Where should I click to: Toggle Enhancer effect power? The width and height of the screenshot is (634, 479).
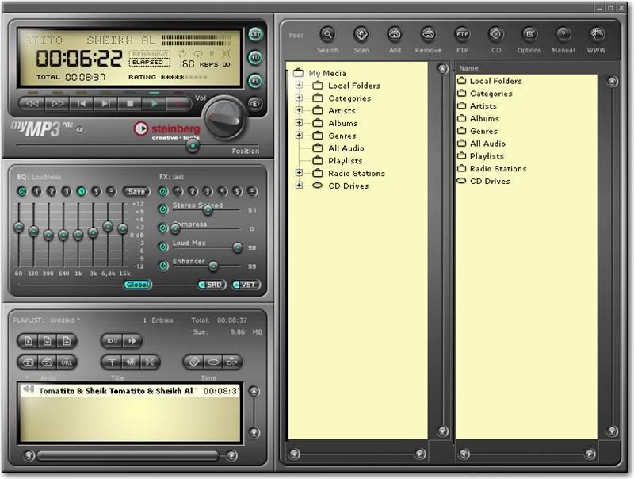(x=163, y=266)
